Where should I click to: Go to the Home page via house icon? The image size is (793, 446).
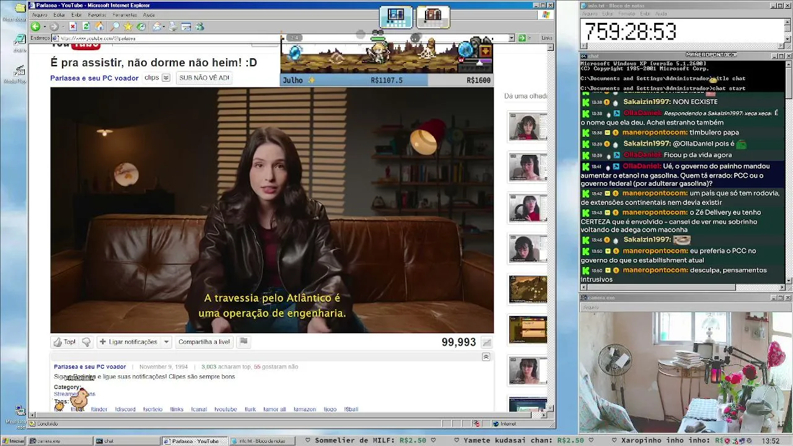coord(100,27)
